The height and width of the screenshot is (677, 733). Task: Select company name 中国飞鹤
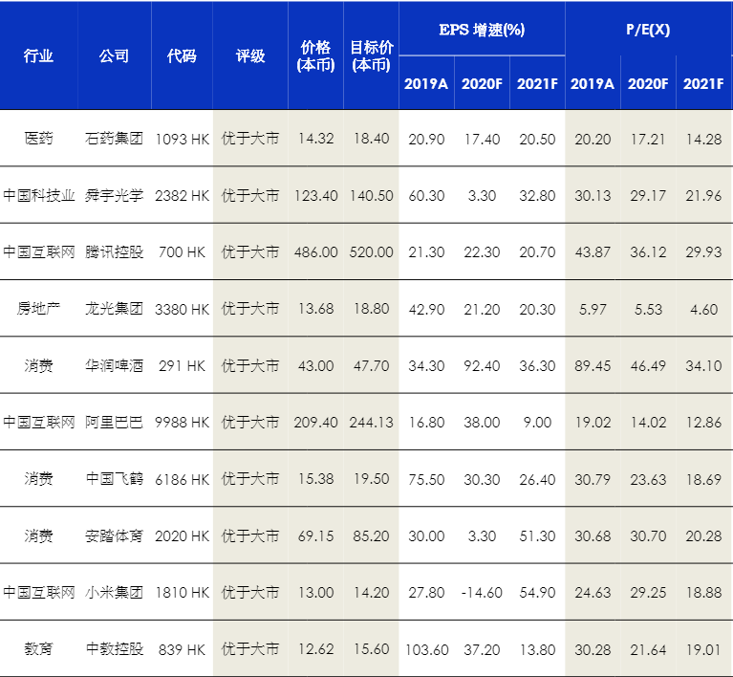[x=114, y=479]
